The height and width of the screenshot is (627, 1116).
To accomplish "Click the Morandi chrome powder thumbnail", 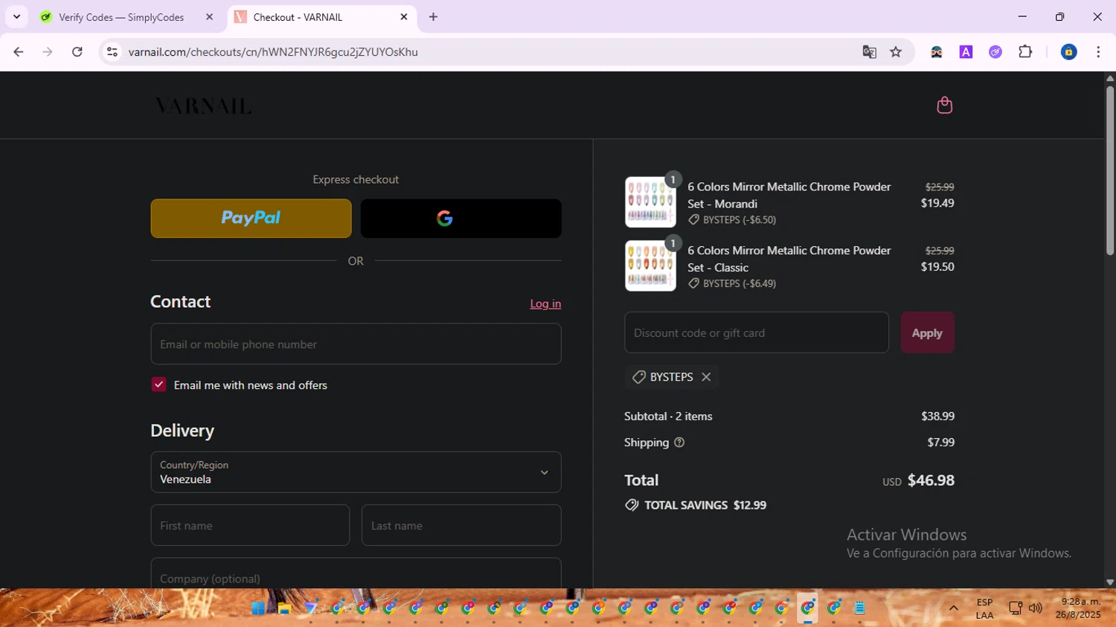I will click(x=650, y=202).
